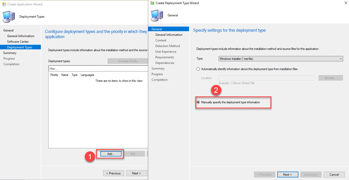Go to the Dependencies step
The height and width of the screenshot is (180, 349).
(165, 63)
